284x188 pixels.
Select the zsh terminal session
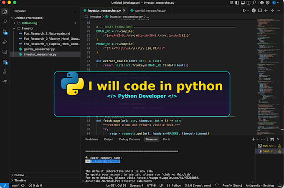pyautogui.click(x=269, y=146)
